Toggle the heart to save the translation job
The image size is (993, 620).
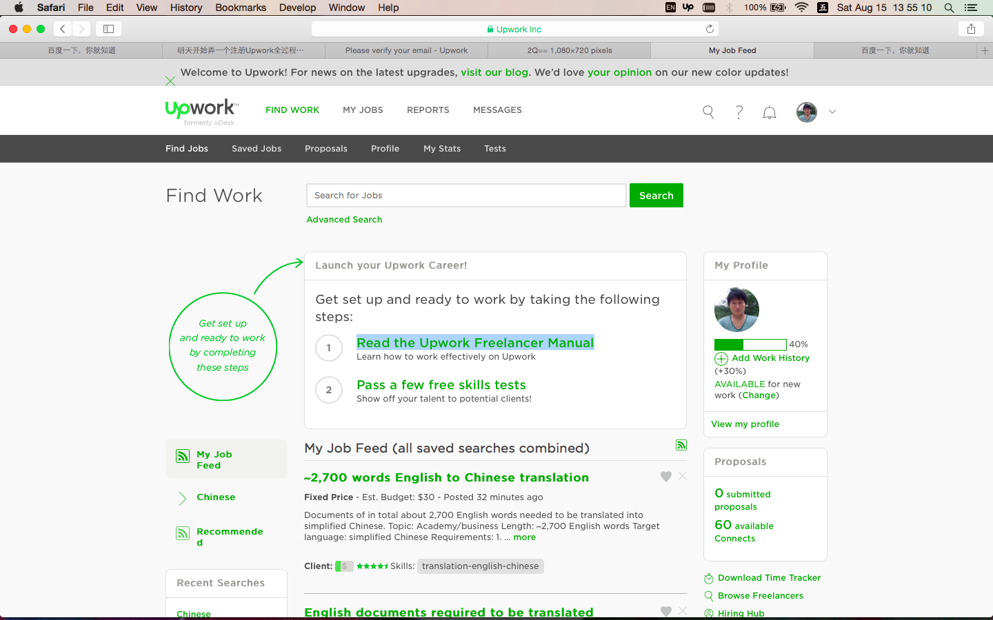(665, 476)
